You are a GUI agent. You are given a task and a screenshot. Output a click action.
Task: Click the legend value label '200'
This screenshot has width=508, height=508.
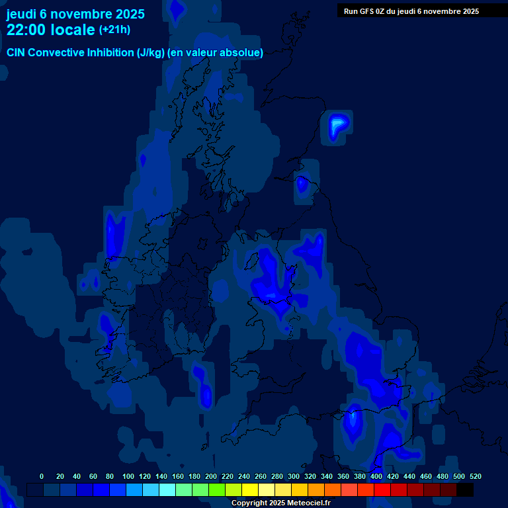point(211,476)
